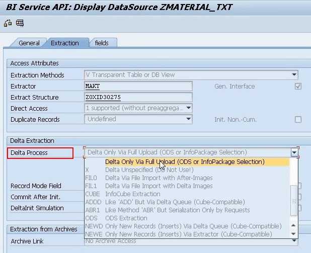Click the dropdown list scrollbar thumb
Image resolution: width=311 pixels, height=253 pixels.
point(294,201)
